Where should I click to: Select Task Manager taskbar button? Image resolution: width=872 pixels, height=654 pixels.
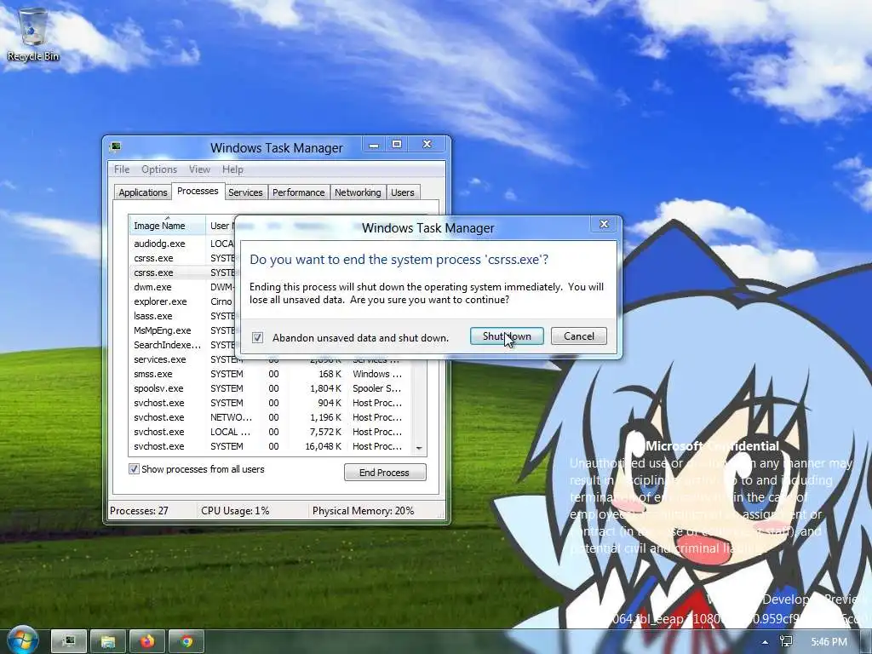69,642
